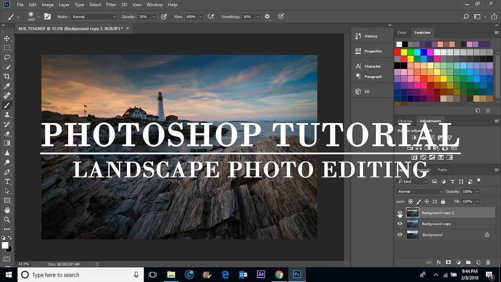Open layer filter Kind dropdown

point(412,182)
